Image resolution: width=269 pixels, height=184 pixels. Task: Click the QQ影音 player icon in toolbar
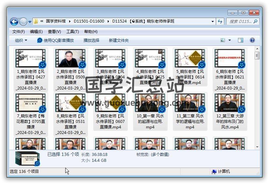[40, 40]
